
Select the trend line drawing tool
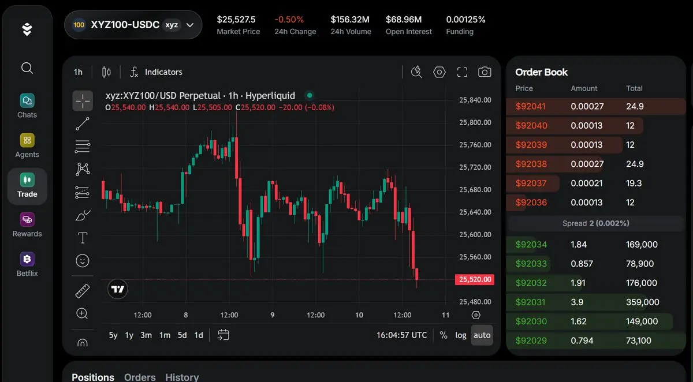click(x=83, y=123)
